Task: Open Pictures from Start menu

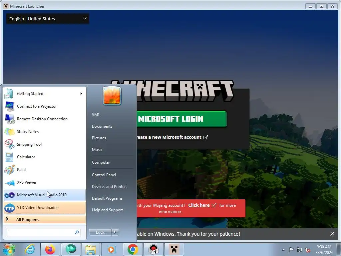Action: pyautogui.click(x=99, y=138)
